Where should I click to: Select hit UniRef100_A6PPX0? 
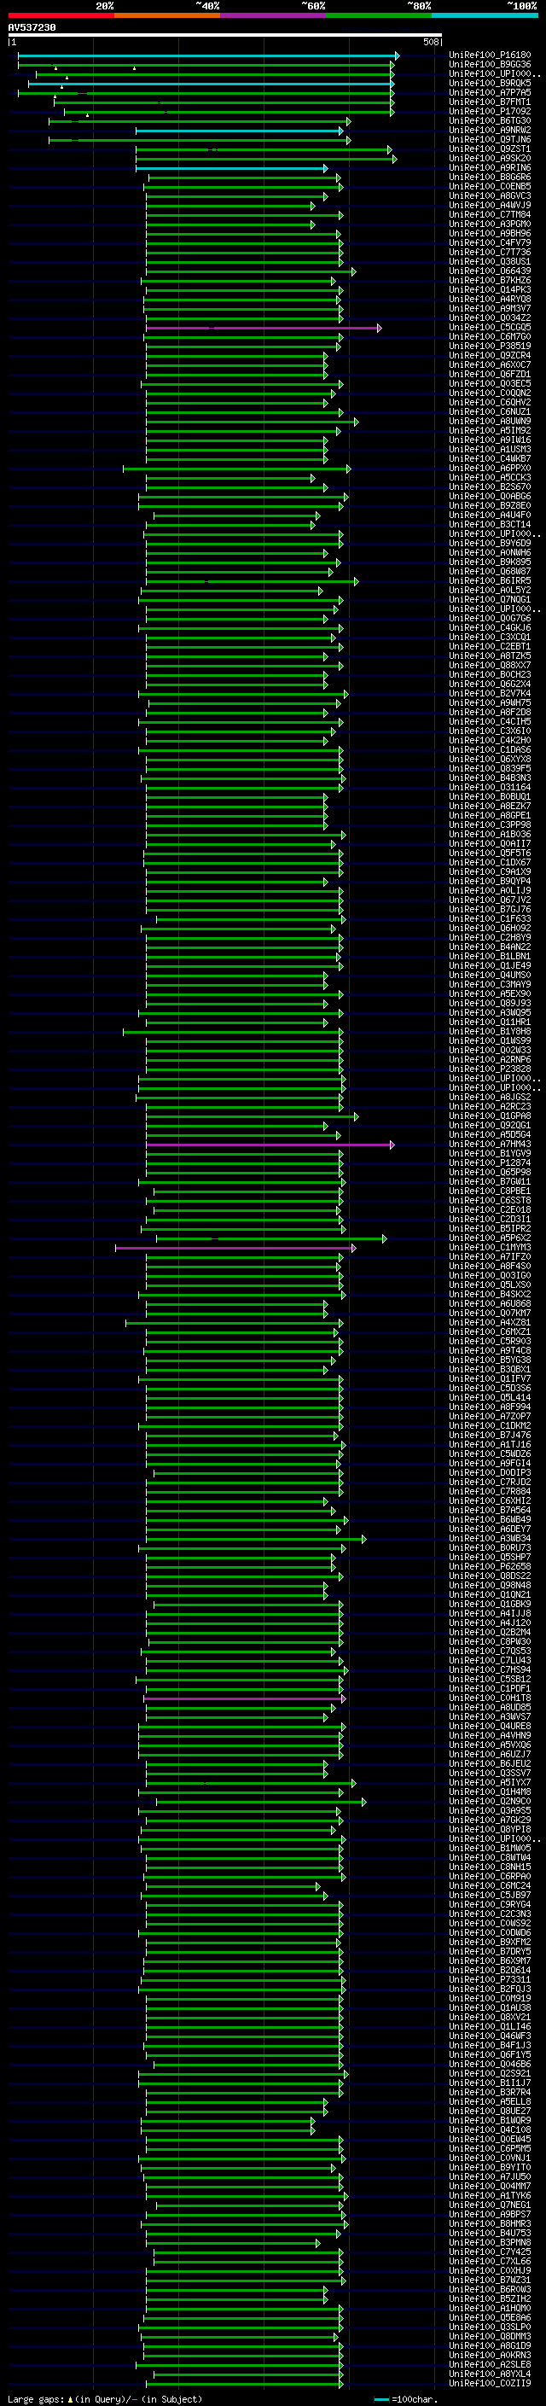[x=489, y=468]
